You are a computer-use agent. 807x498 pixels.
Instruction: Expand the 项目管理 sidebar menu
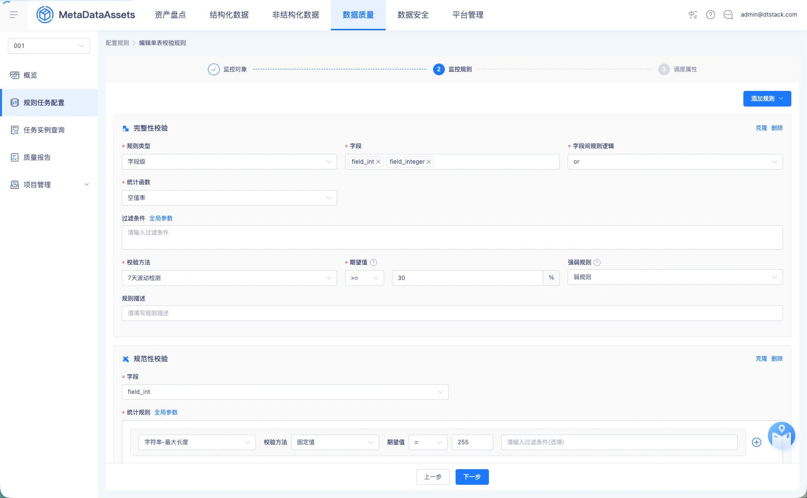point(49,185)
